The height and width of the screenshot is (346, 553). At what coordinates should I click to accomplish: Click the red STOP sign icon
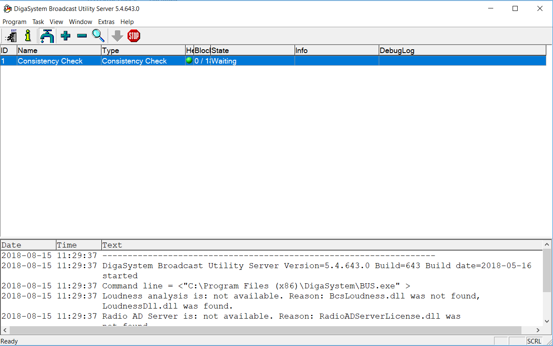click(134, 36)
